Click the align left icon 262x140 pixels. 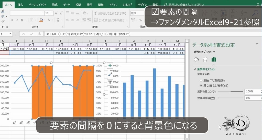[x=68, y=20]
